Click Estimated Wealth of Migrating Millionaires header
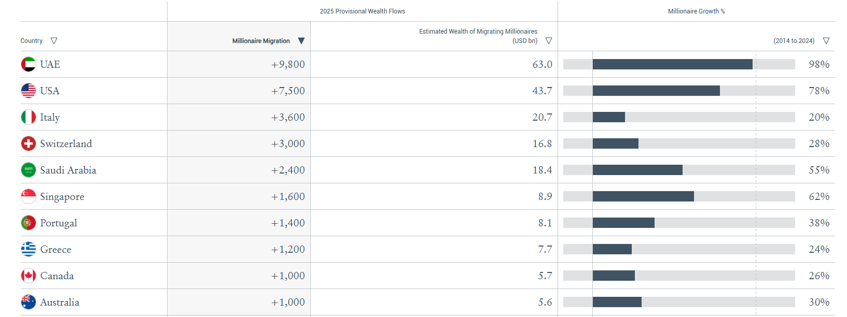 (x=478, y=36)
